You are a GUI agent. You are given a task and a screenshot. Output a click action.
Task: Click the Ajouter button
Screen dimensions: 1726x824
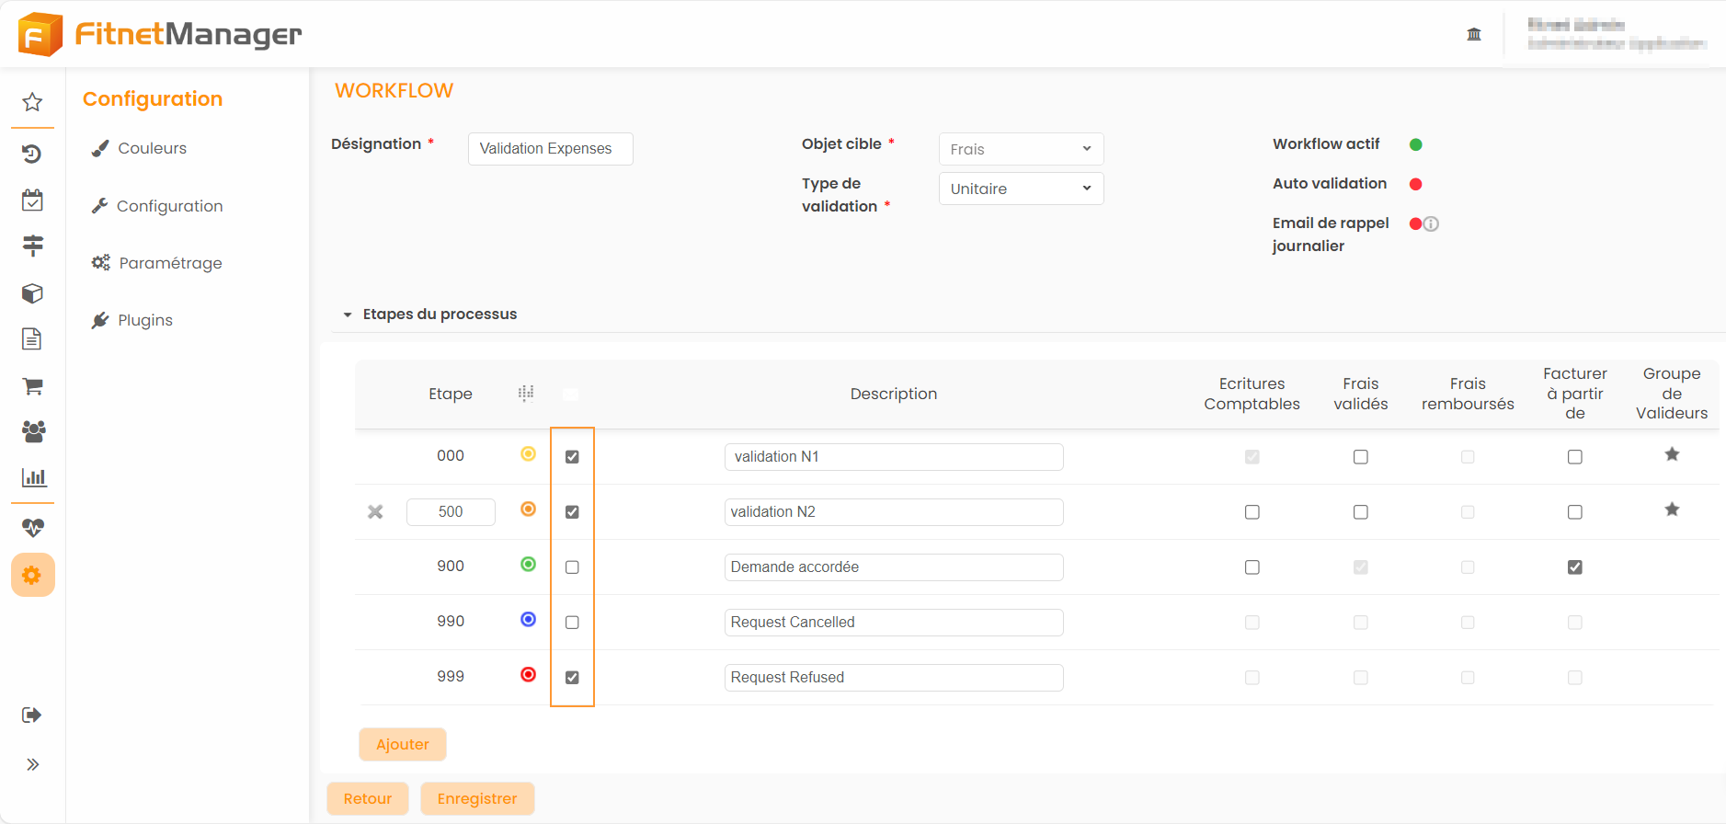coord(402,745)
